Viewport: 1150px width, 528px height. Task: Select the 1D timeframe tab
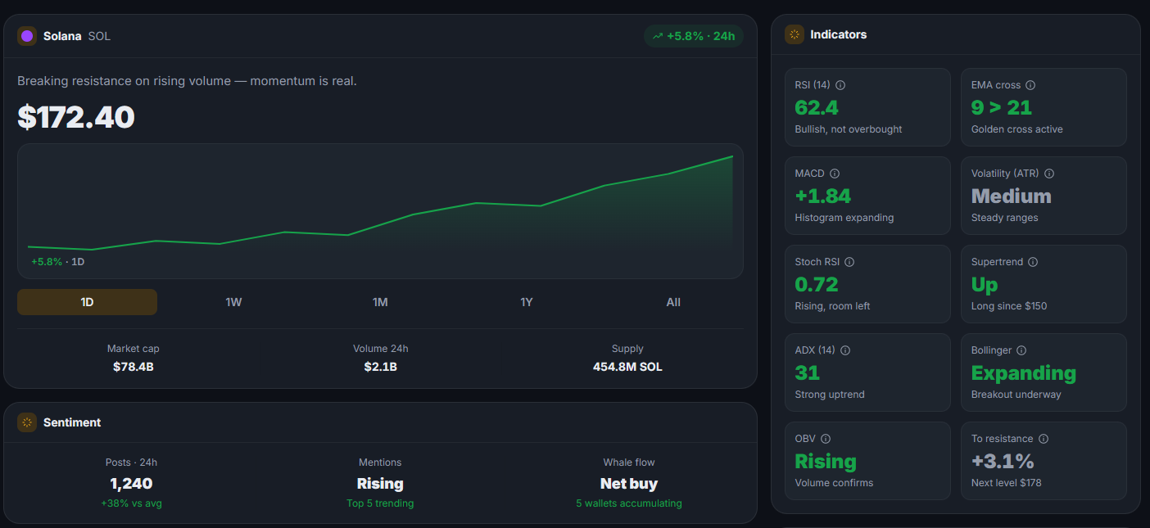tap(87, 302)
